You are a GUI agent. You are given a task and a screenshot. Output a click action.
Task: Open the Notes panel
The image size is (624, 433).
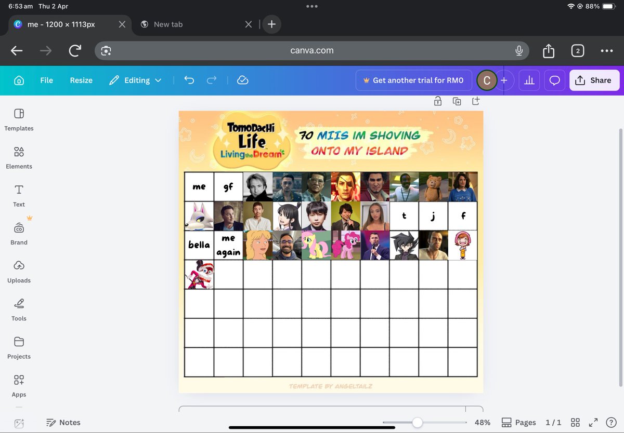(63, 423)
